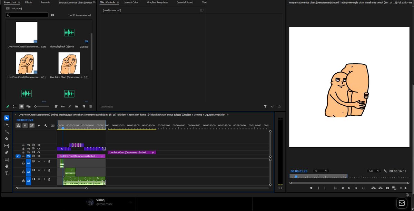Viewport: 414px width, 211px height.
Task: Open Program Monitor Button Editor plus
Action: 405,188
